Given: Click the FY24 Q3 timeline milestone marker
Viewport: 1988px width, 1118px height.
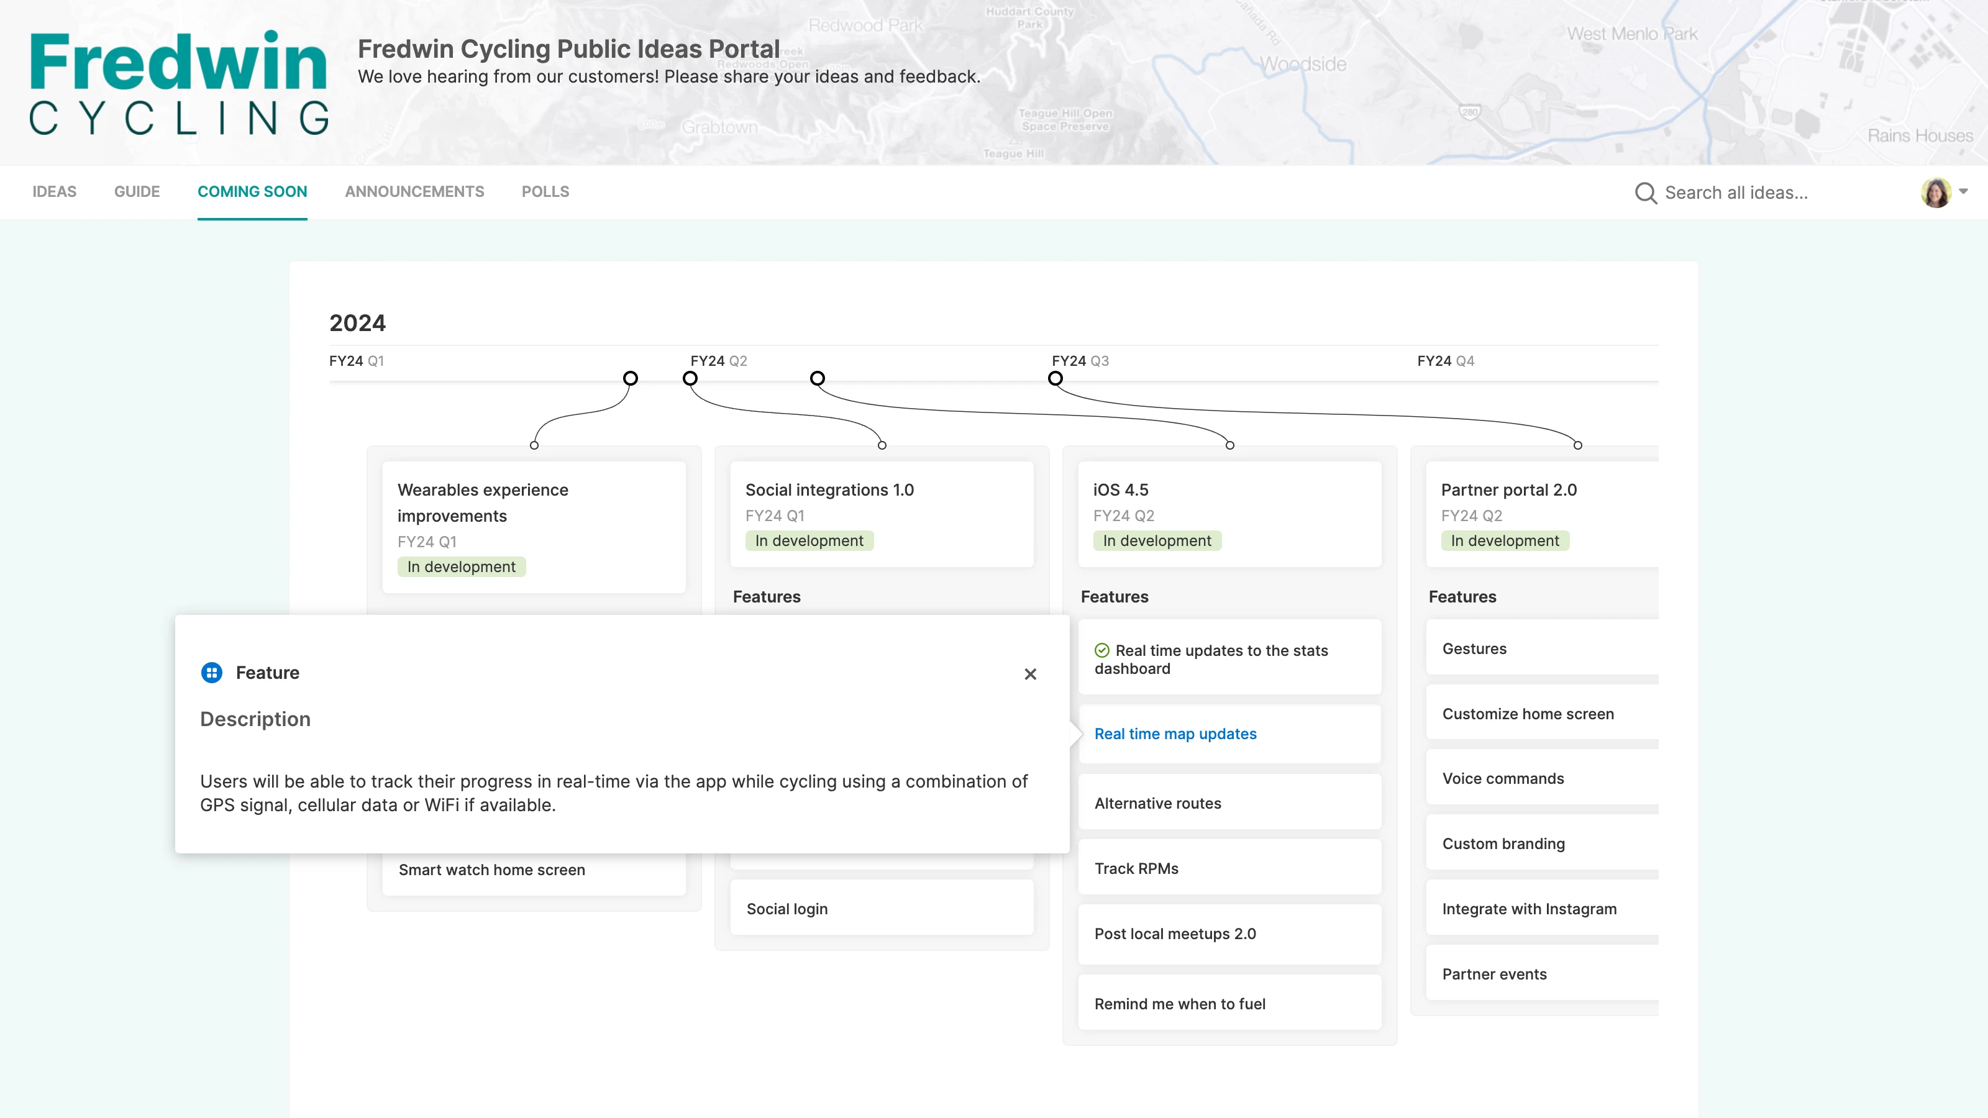Looking at the screenshot, I should pyautogui.click(x=1054, y=379).
